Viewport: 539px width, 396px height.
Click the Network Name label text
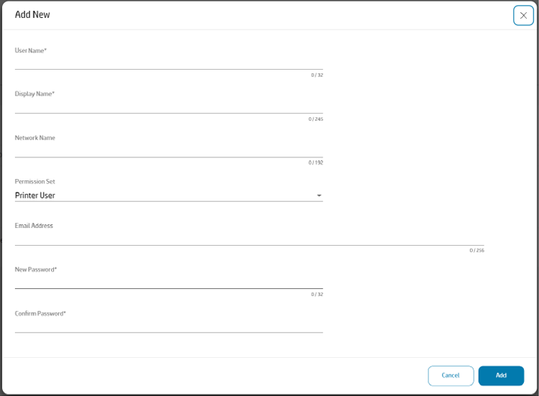point(34,138)
